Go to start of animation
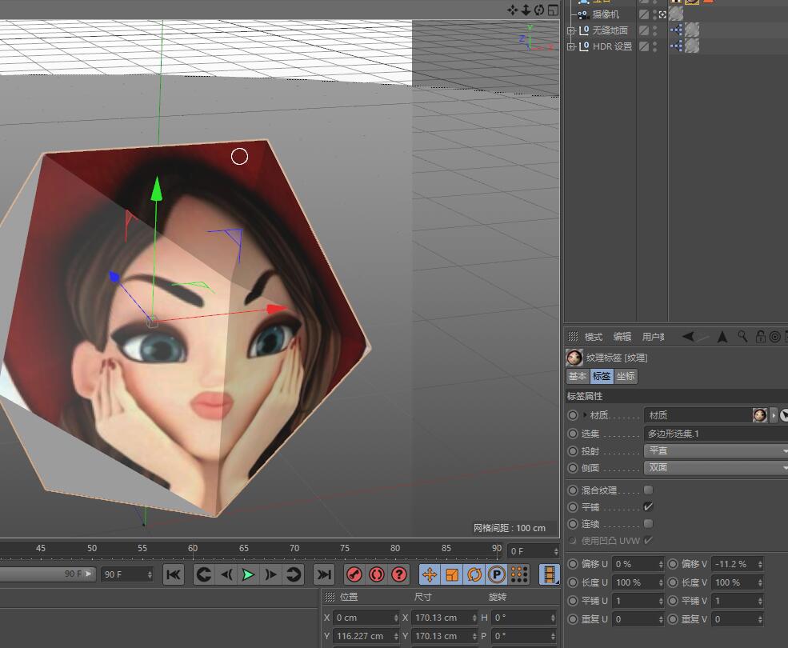This screenshot has height=648, width=788. click(174, 574)
